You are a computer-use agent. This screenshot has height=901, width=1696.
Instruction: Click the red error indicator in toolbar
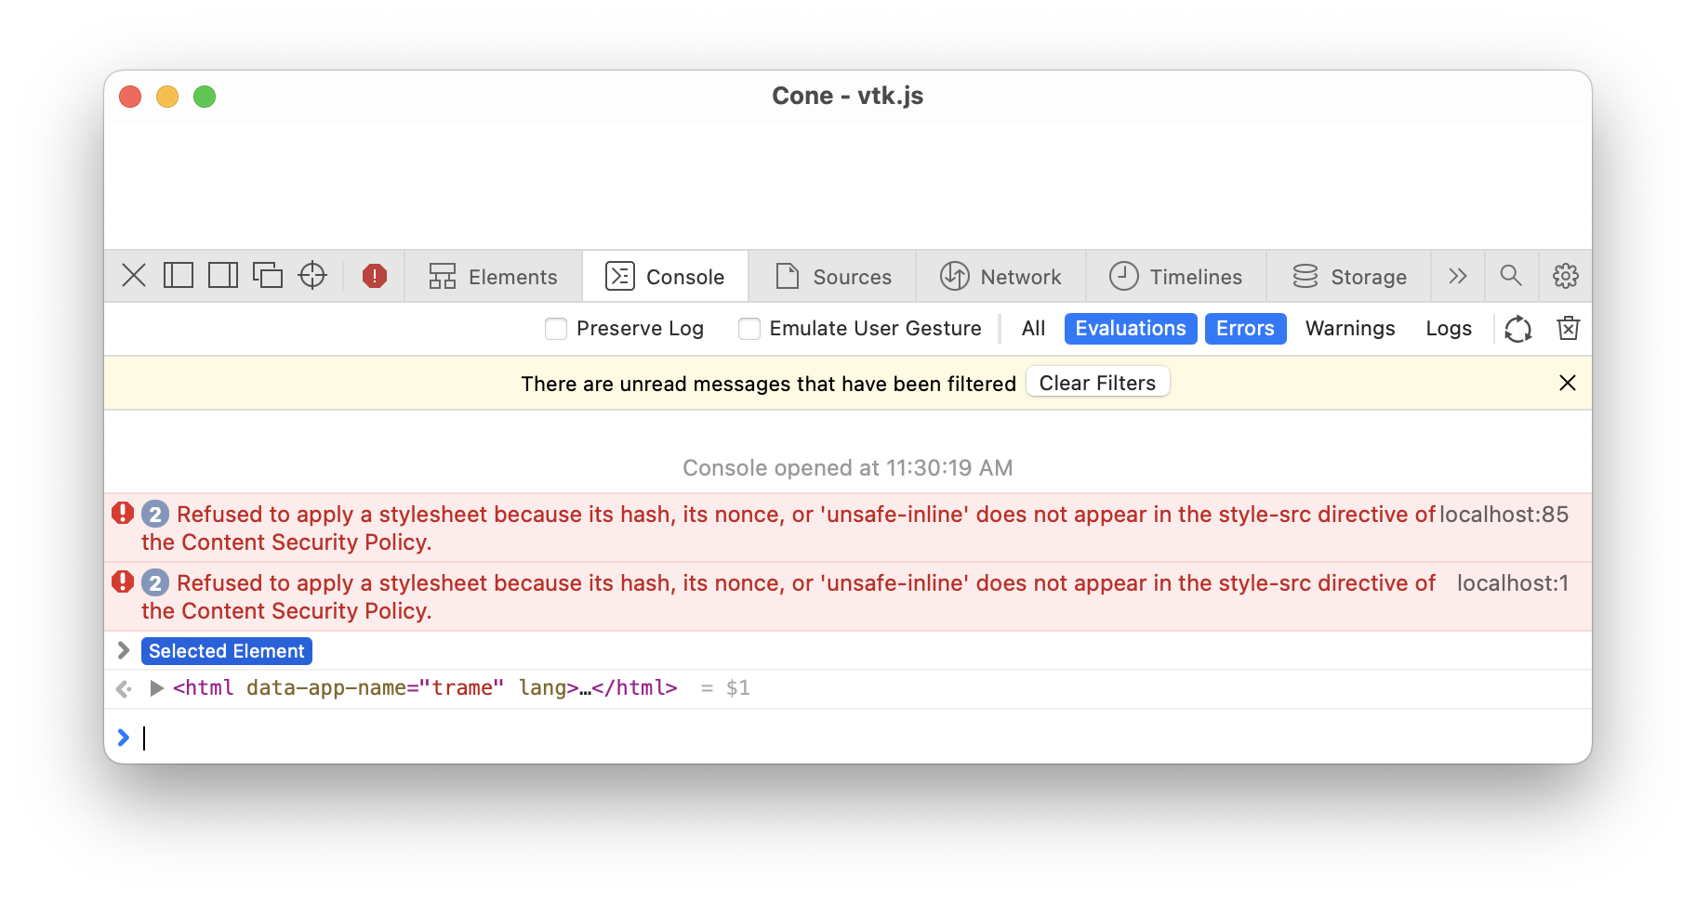click(375, 276)
